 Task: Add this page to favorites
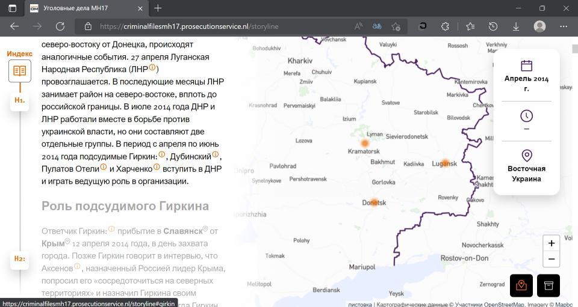pos(396,26)
